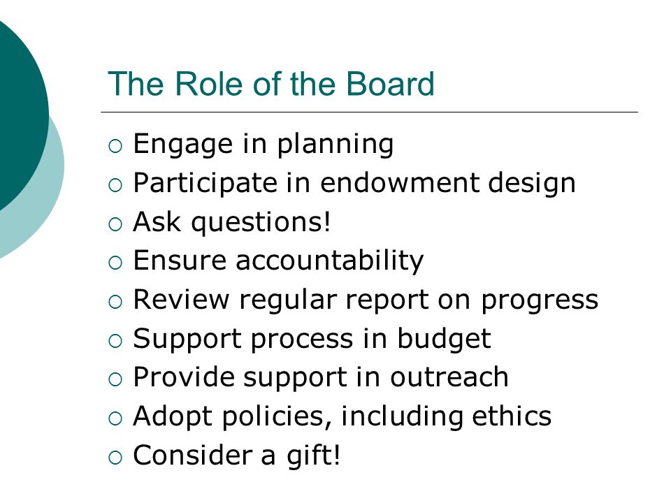
Task: Click the bullet circle beside Ask questions!
Action: coord(115,224)
